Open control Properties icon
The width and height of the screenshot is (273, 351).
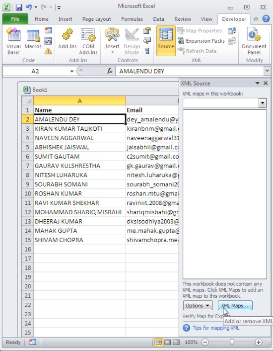(x=147, y=30)
